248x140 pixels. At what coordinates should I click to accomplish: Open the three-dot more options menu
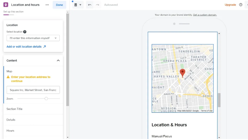pos(47,5)
